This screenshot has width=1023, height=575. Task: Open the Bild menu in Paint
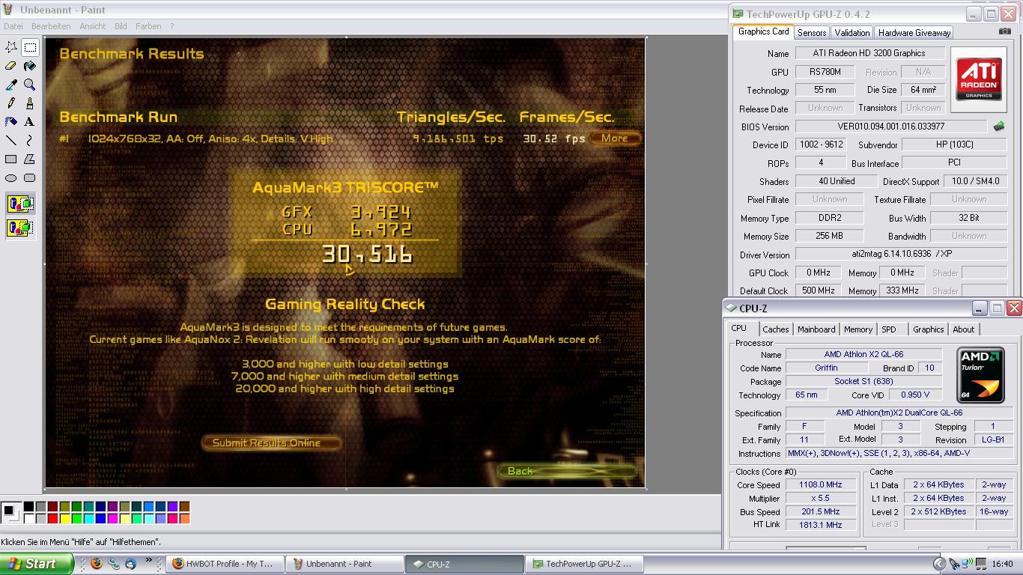pyautogui.click(x=121, y=26)
